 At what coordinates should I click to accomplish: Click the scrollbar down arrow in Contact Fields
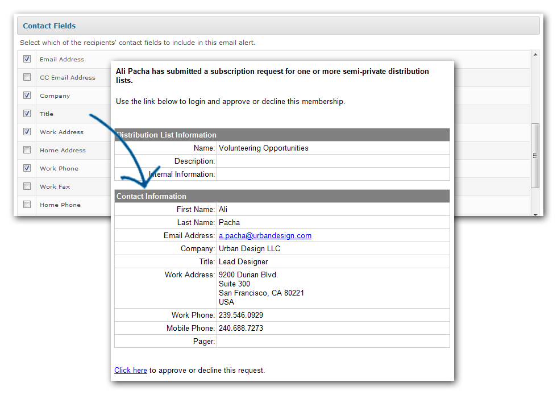[x=535, y=215]
